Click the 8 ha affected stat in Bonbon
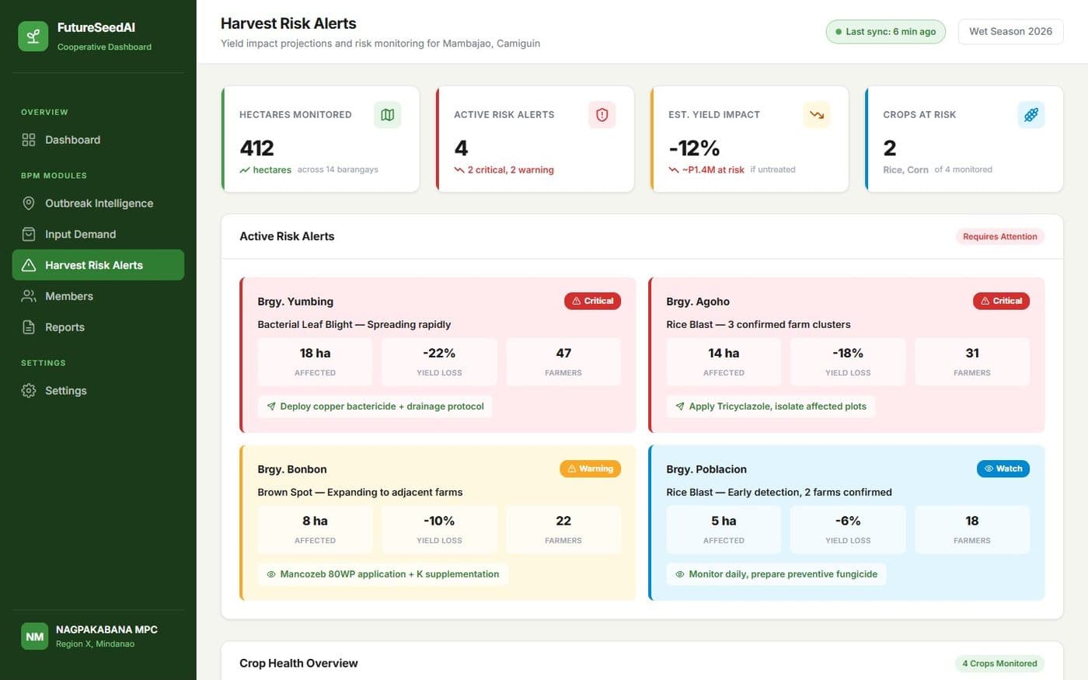 [x=315, y=529]
